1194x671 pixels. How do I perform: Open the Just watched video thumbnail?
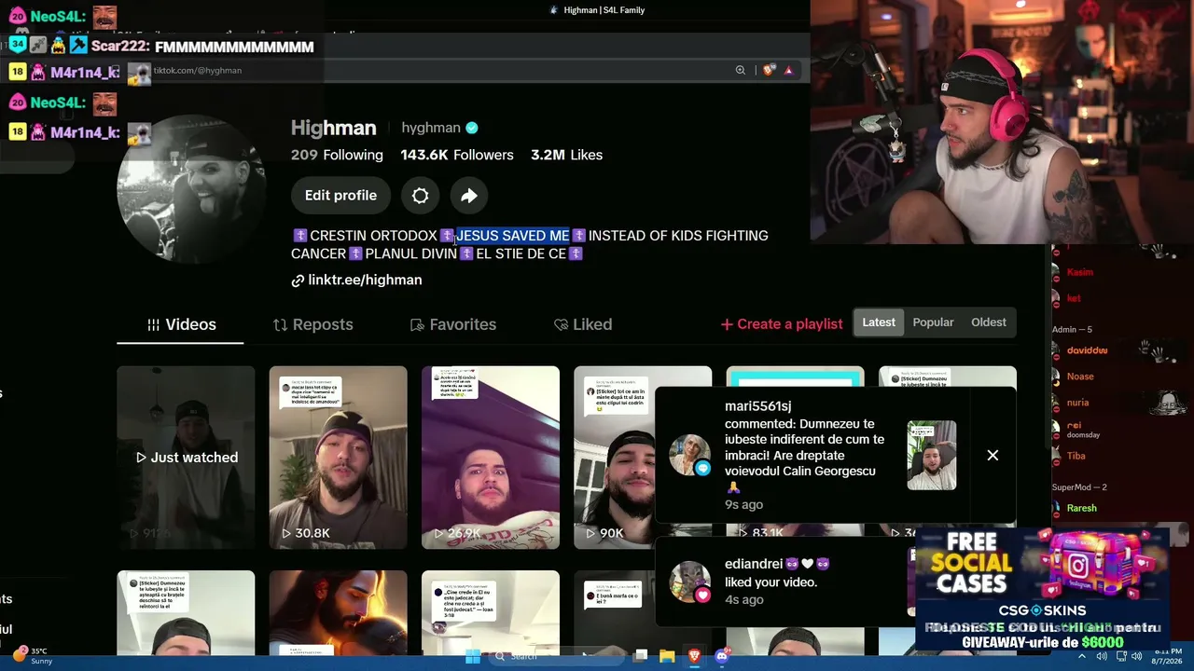tap(186, 458)
